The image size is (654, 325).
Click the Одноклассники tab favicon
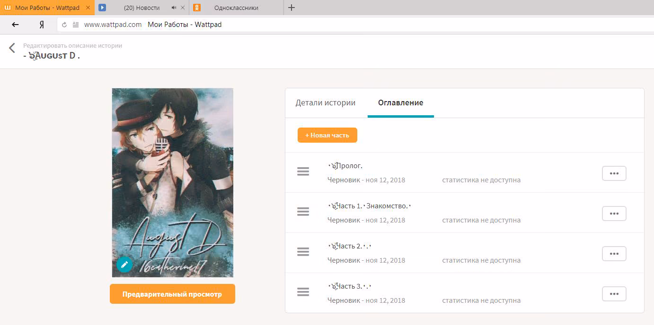(197, 8)
